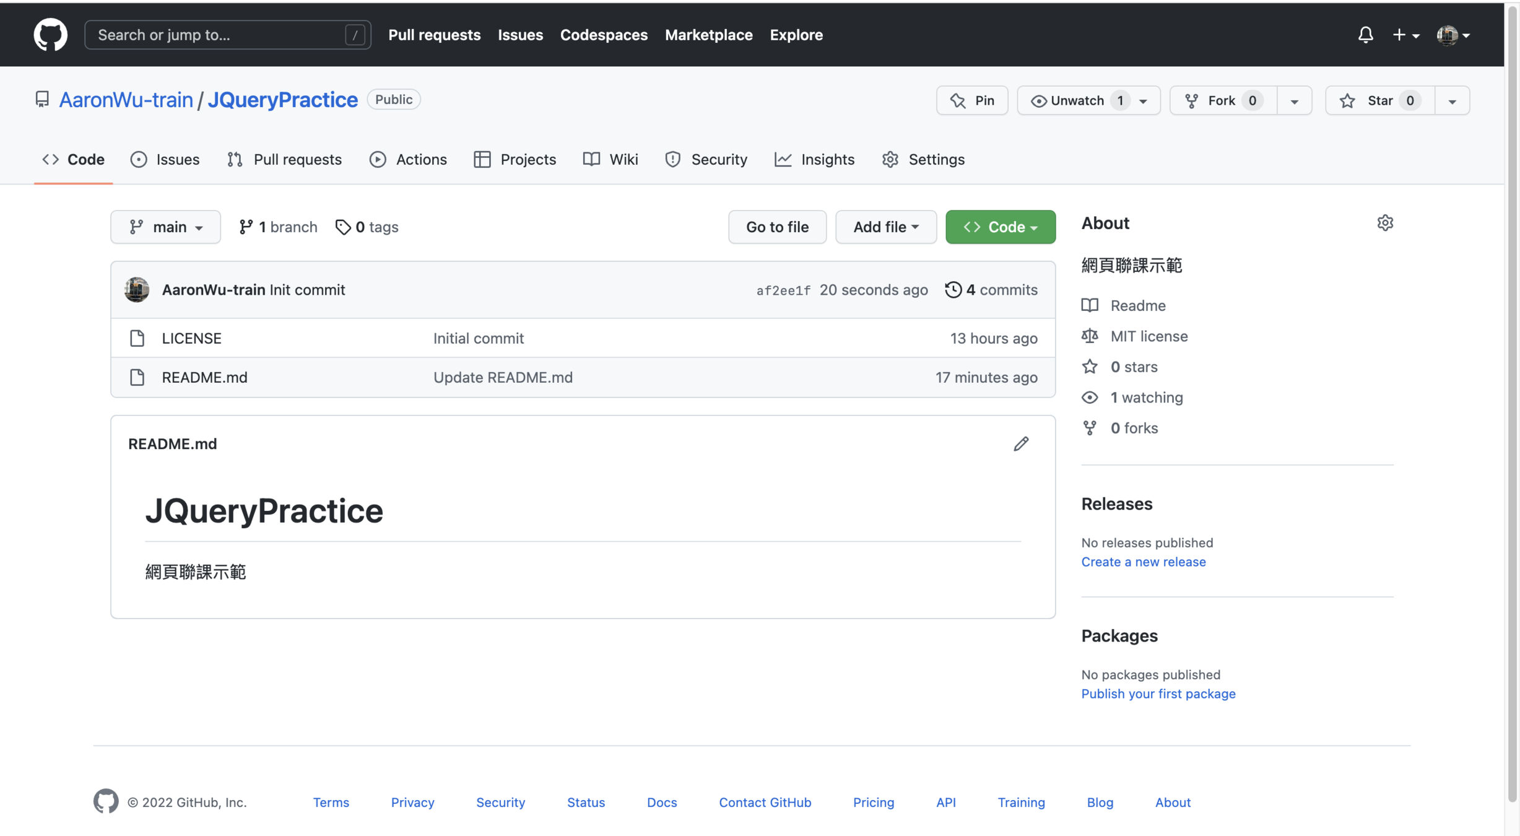Open the main branch selector dropdown

coord(165,227)
